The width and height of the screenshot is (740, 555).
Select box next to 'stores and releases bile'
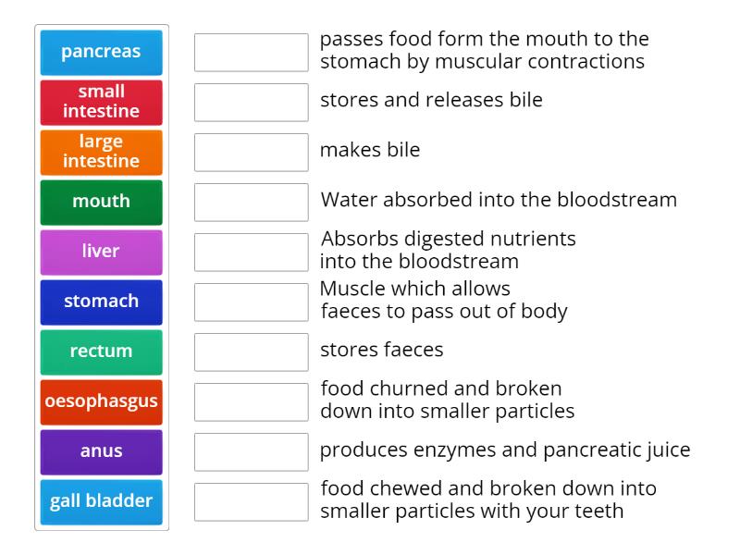coord(251,102)
